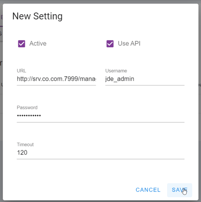Click the masked password dots
The height and width of the screenshot is (202, 201).
[x=29, y=115]
